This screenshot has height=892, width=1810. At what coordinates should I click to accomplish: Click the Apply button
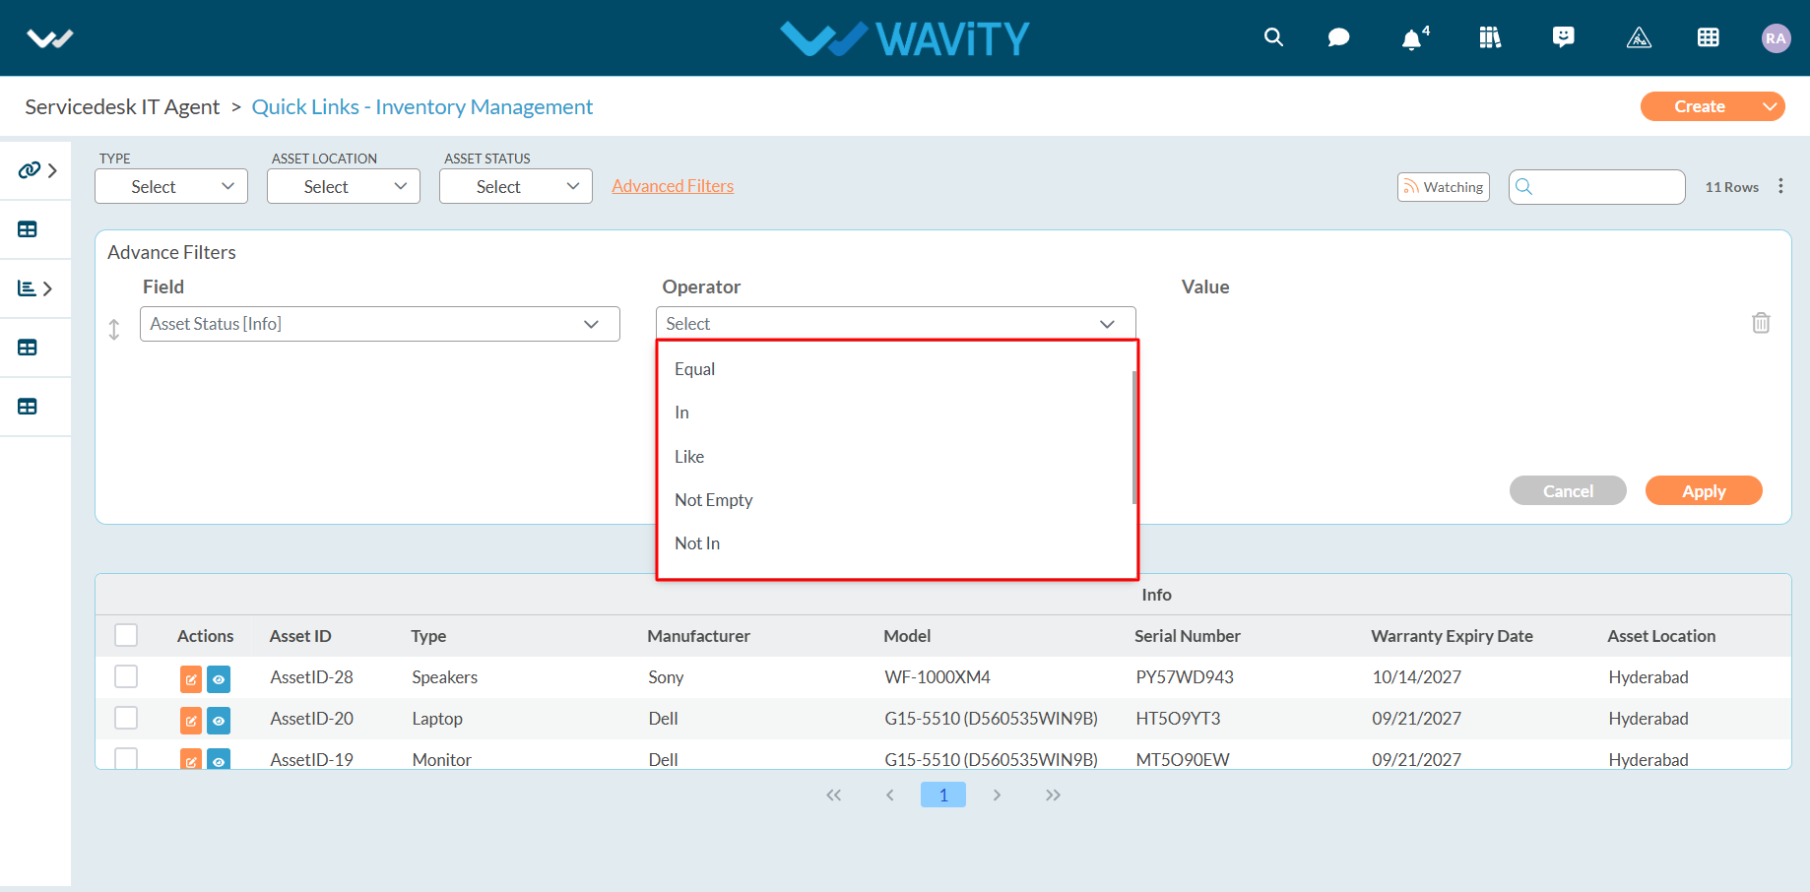(1704, 490)
